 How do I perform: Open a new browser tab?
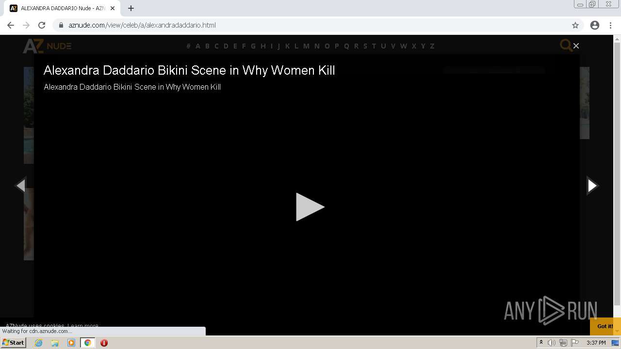pyautogui.click(x=131, y=8)
